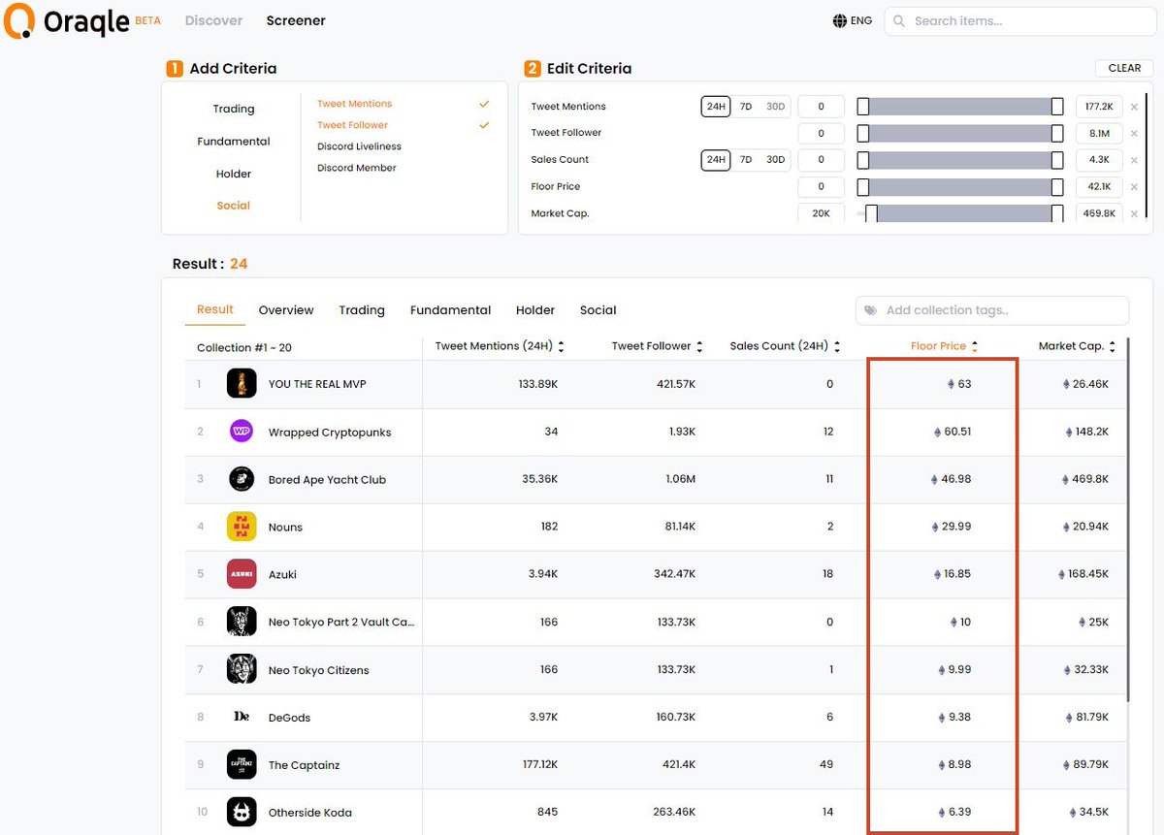Add the Discord Member criterion

point(357,168)
